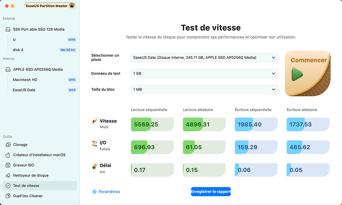The width and height of the screenshot is (342, 205).
Task: Click the Lecture aléatoire column header
Action: click(x=198, y=110)
